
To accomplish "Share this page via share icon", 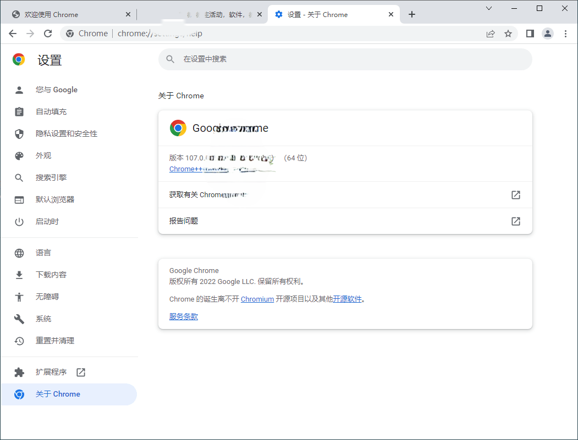I will pyautogui.click(x=490, y=34).
